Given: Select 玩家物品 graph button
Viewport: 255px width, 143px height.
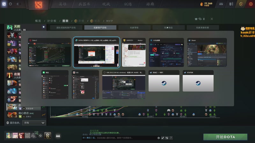Looking at the screenshot, I should pyautogui.click(x=169, y=28).
